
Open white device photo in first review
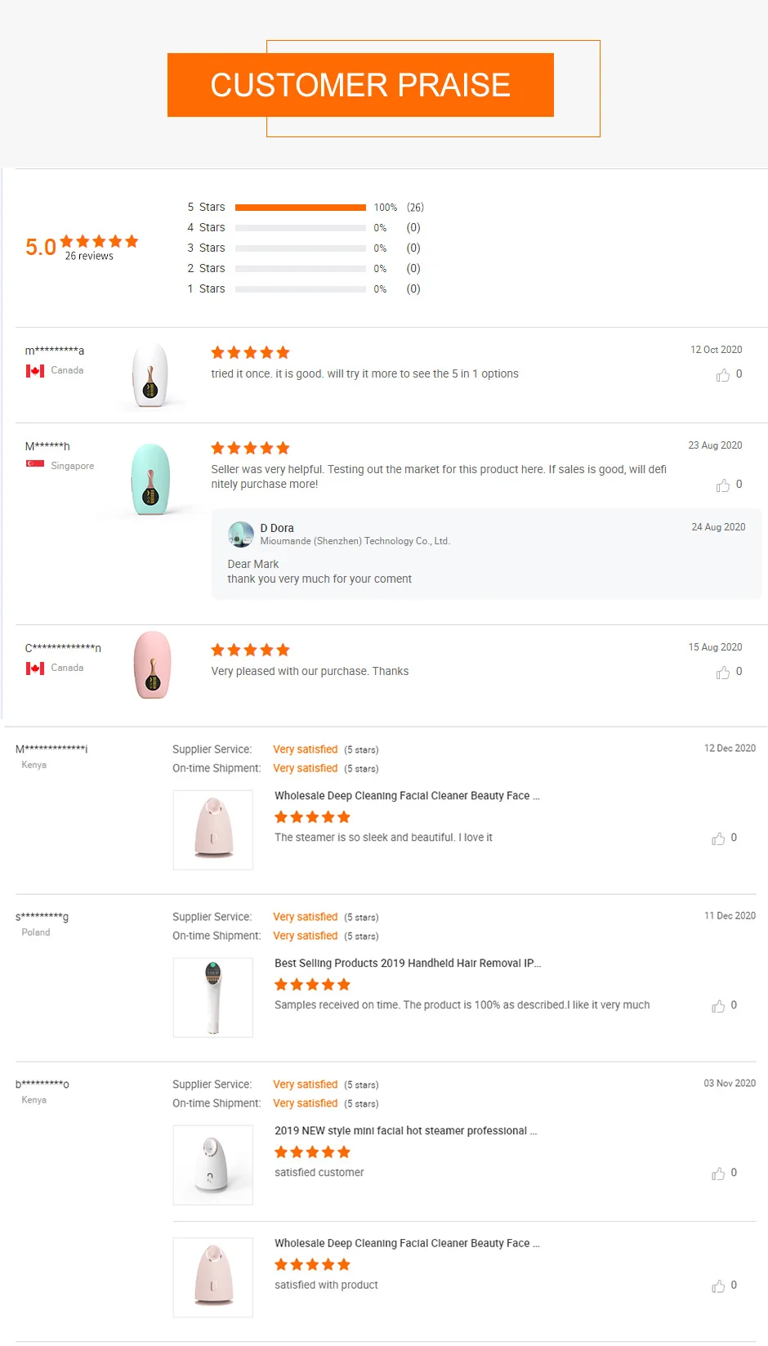[150, 376]
